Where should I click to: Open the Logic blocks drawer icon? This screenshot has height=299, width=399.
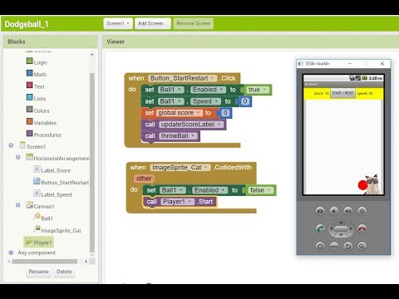pyautogui.click(x=30, y=61)
